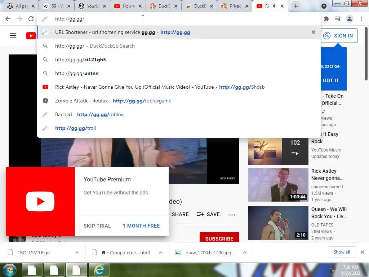Expand options for rs=w_1200,h_1200.jpg download
Screen dimensions: 369x277
(x=245, y=252)
